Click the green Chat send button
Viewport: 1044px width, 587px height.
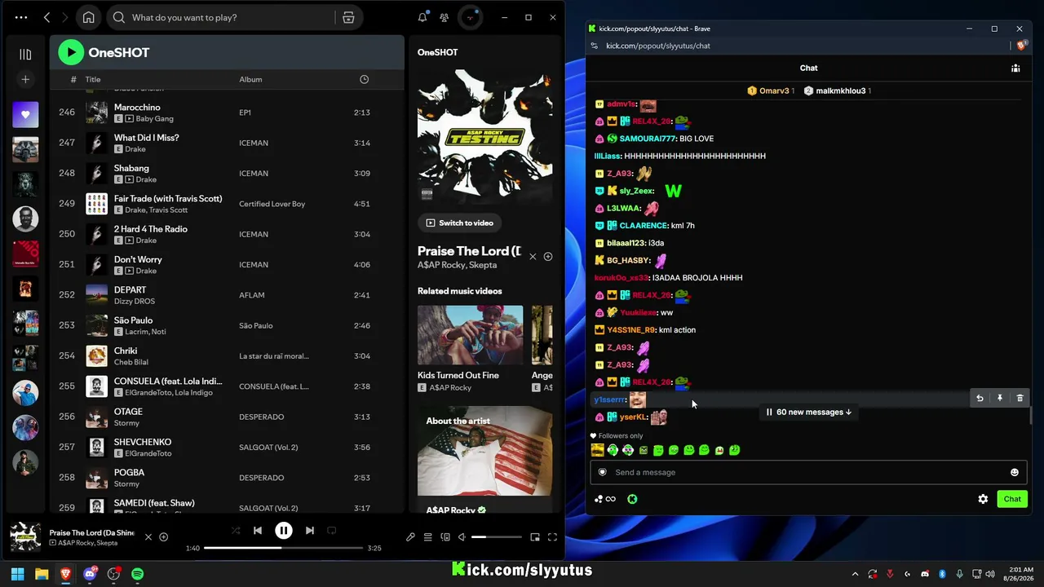click(x=1012, y=499)
